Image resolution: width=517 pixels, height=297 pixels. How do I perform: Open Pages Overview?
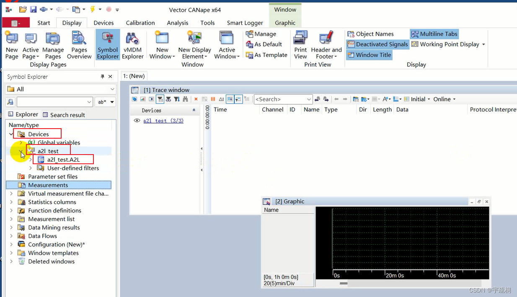pyautogui.click(x=79, y=45)
